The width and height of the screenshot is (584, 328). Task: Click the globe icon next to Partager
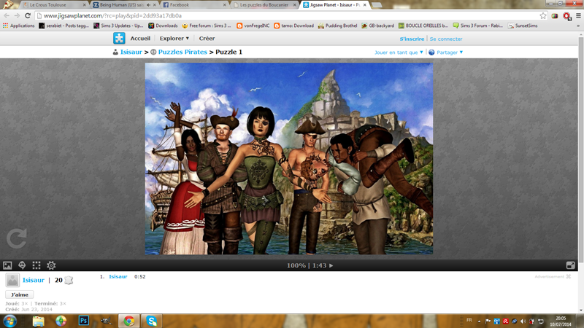431,52
